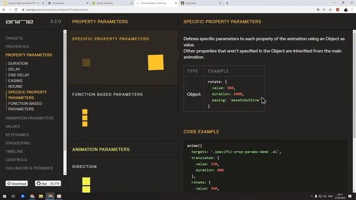Open the Chrome three-dot menu
Image resolution: width=356 pixels, height=200 pixels.
(352, 10)
